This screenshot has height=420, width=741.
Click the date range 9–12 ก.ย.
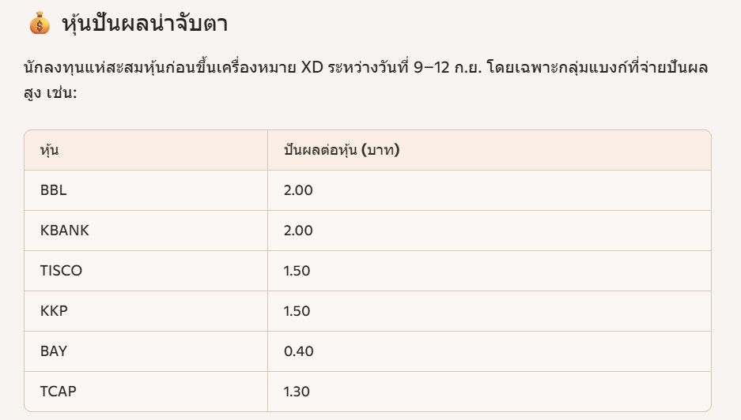447,67
